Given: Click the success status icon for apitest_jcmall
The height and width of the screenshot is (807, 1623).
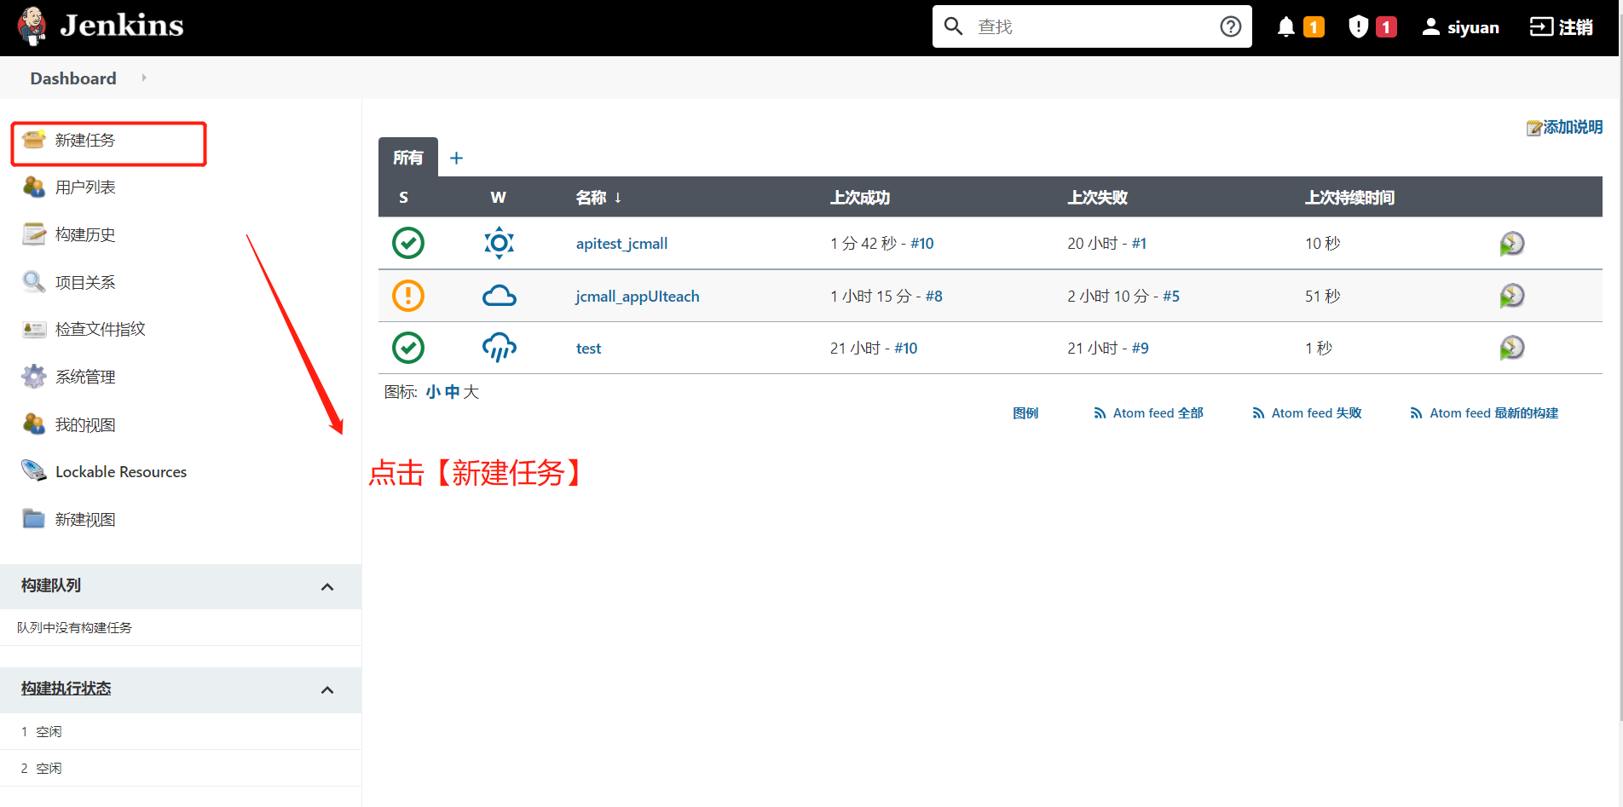Looking at the screenshot, I should (408, 243).
